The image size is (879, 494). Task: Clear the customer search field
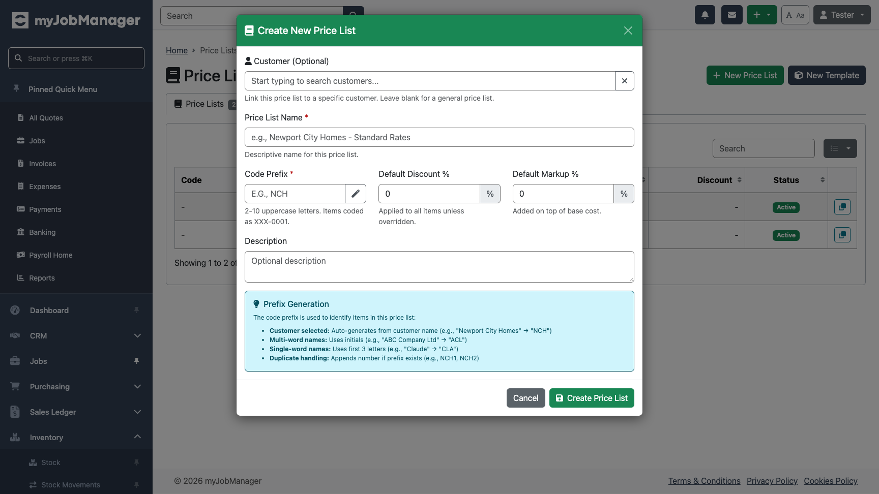click(x=625, y=81)
